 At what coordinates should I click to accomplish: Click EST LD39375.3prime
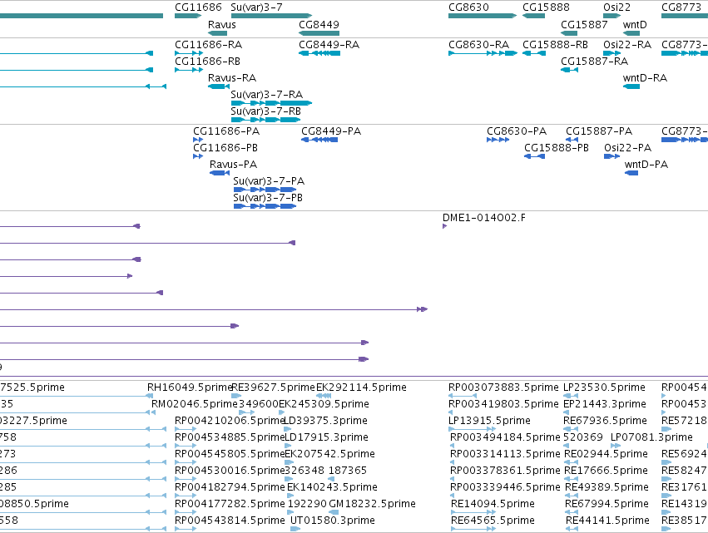(x=325, y=421)
